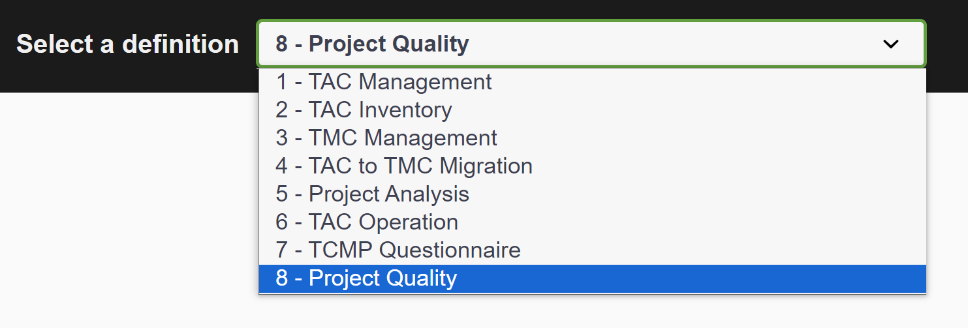Click the selected value text in combo box

pos(372,44)
